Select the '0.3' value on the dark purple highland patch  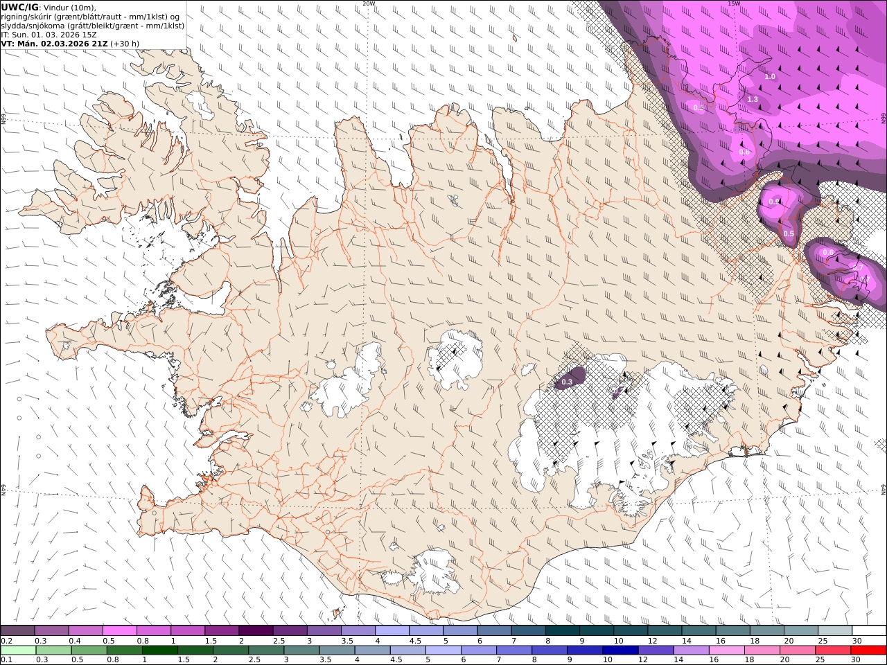pos(567,382)
